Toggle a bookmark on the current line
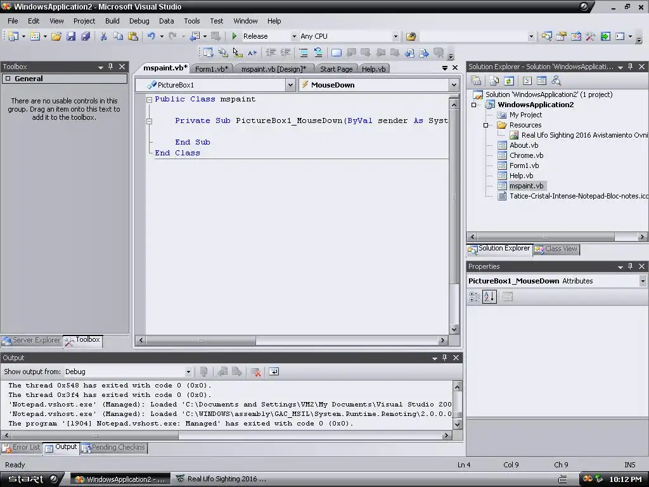This screenshot has width=649, height=487. tap(337, 53)
